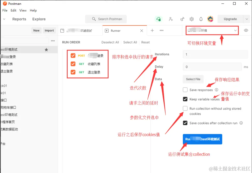
Task: Click the sidebar filter input field
Action: point(24,41)
